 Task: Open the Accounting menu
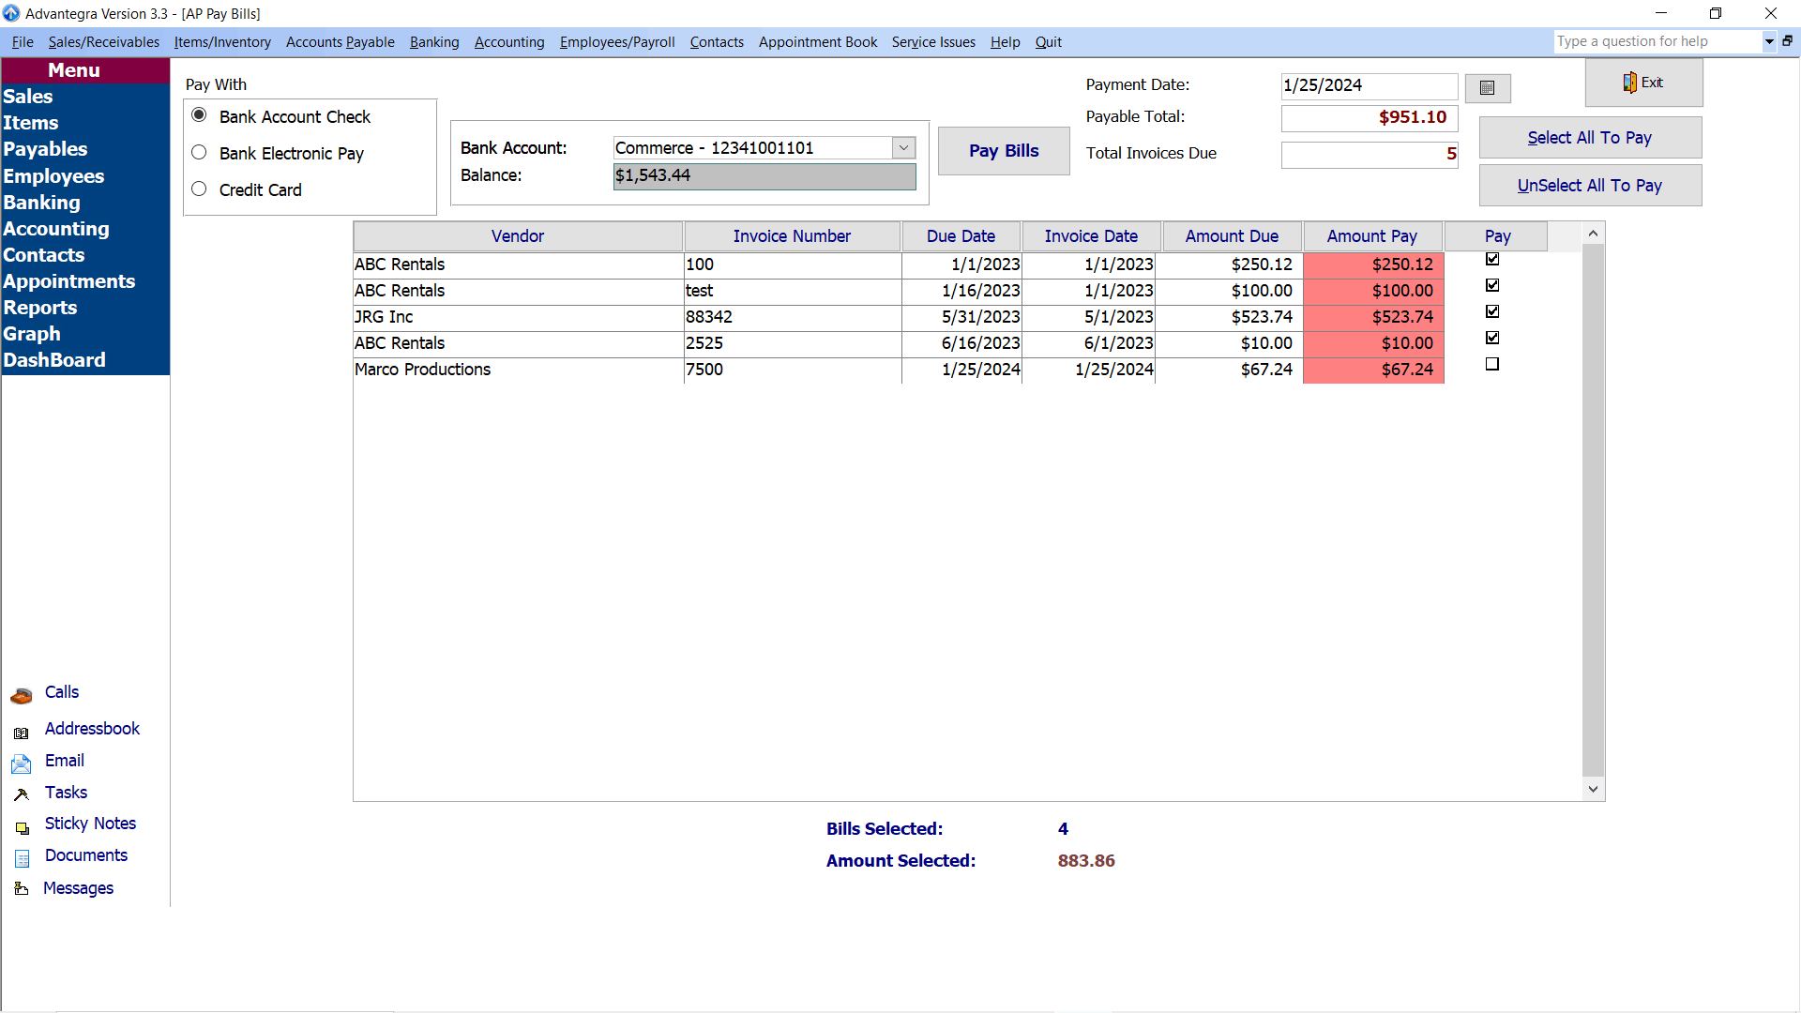pos(509,42)
